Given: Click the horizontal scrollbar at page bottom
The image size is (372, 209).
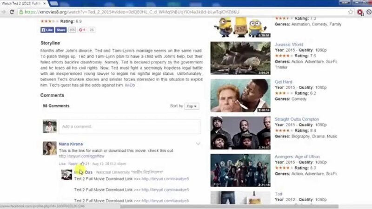Looking at the screenshot, I should tap(229, 206).
